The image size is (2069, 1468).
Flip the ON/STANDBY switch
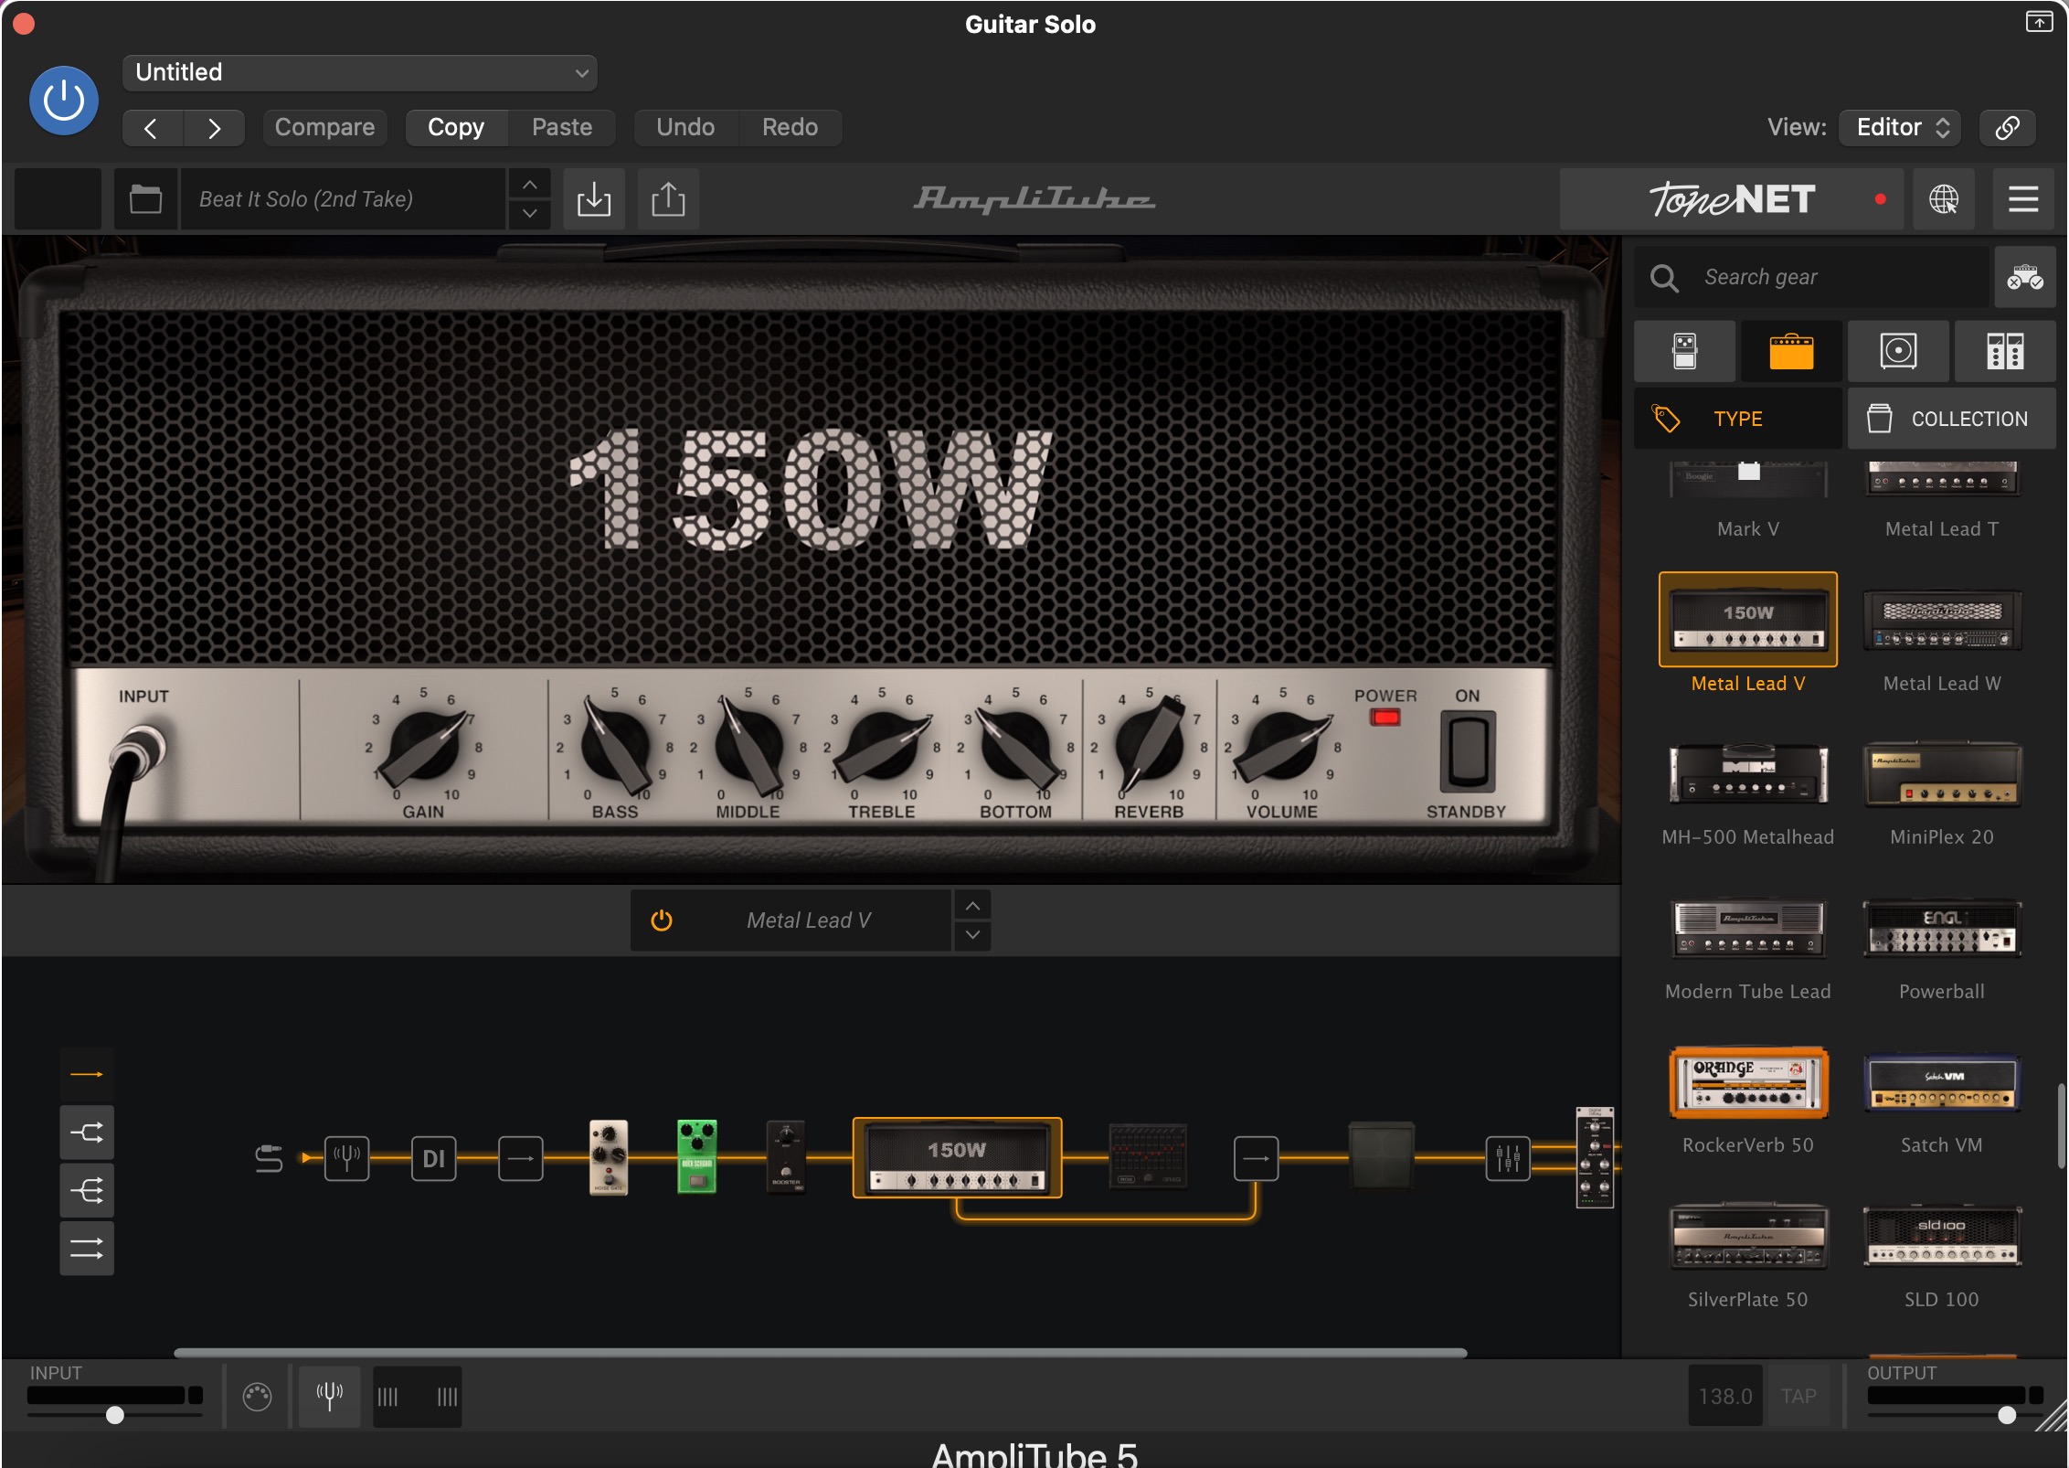click(x=1468, y=752)
